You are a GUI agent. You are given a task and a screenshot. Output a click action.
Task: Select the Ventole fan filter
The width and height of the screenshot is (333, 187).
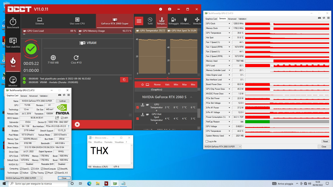(197, 21)
